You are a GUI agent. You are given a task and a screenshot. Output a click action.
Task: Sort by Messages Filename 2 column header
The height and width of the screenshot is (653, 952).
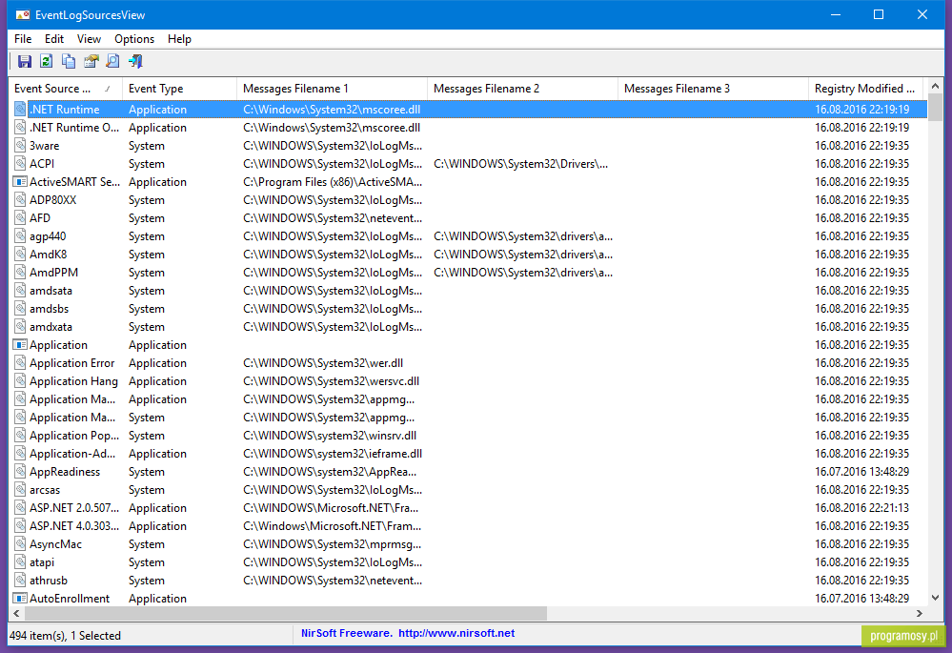pyautogui.click(x=523, y=89)
